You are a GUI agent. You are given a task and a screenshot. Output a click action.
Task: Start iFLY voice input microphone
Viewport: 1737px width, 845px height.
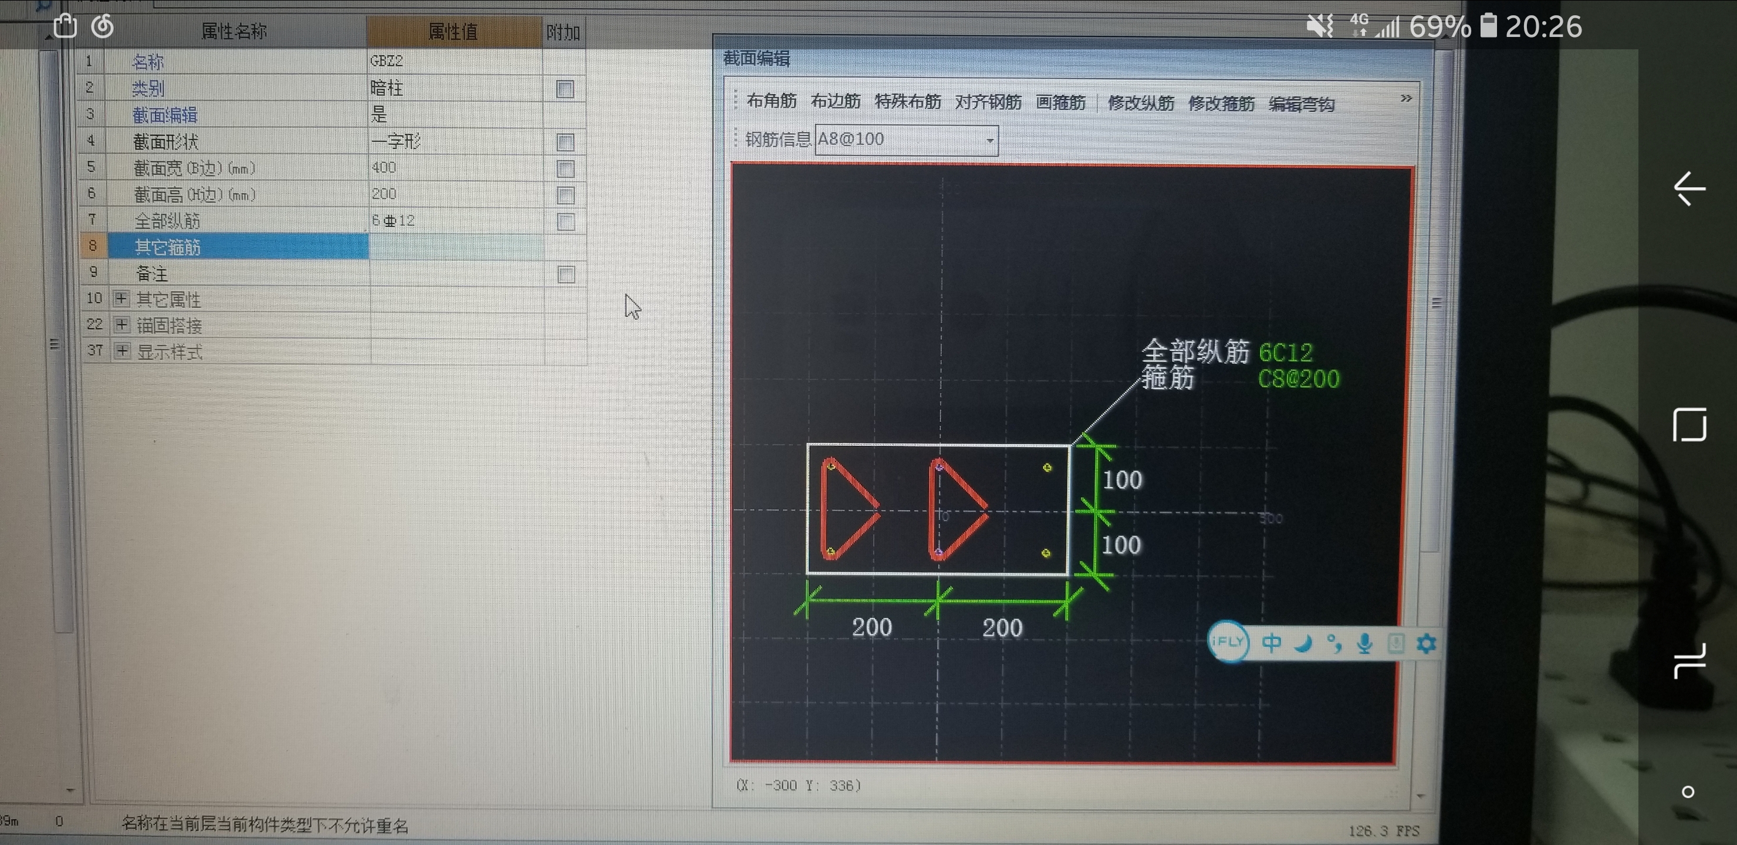pos(1365,644)
